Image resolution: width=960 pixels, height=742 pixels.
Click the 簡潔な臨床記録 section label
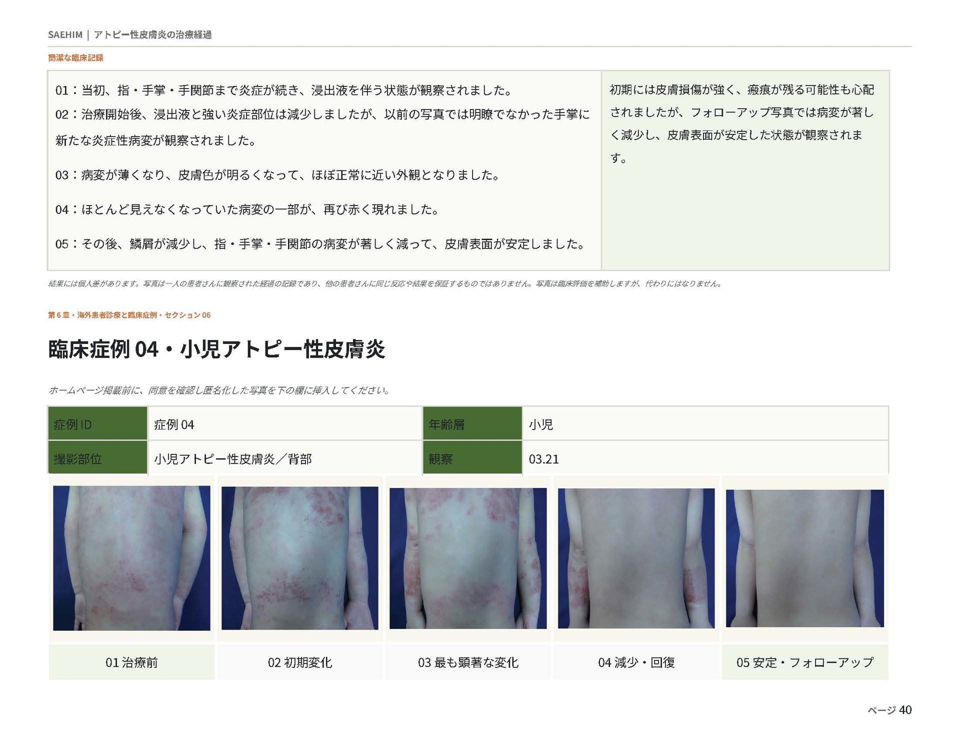75,58
